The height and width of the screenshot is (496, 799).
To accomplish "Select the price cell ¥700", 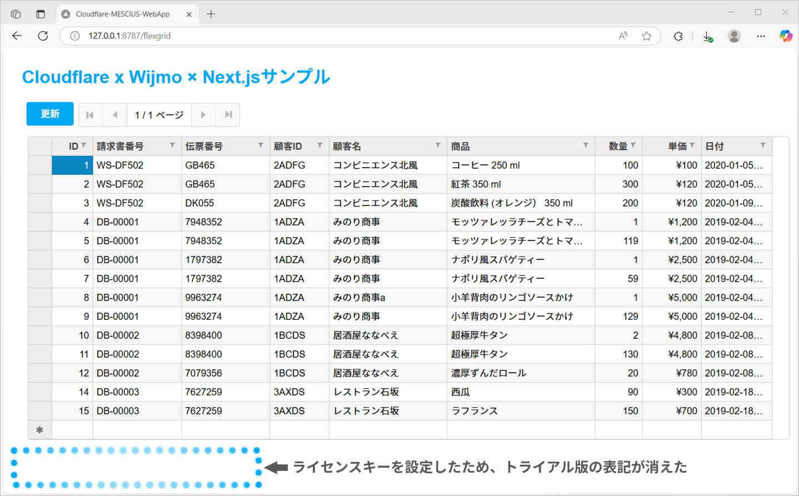I will tap(672, 411).
